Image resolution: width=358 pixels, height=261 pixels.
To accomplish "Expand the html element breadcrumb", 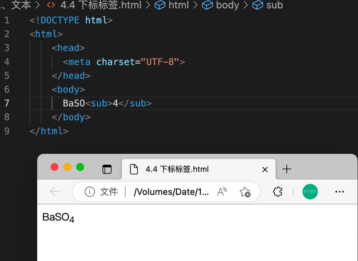I will point(178,5).
